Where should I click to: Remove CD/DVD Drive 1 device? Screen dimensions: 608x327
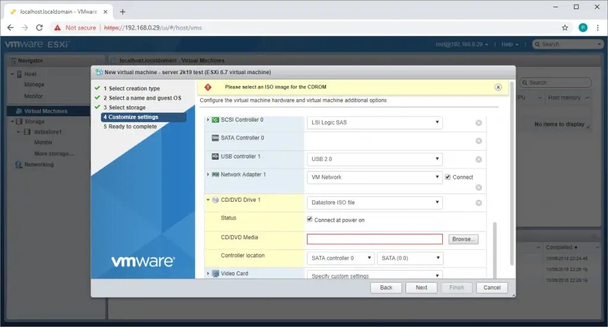(479, 202)
